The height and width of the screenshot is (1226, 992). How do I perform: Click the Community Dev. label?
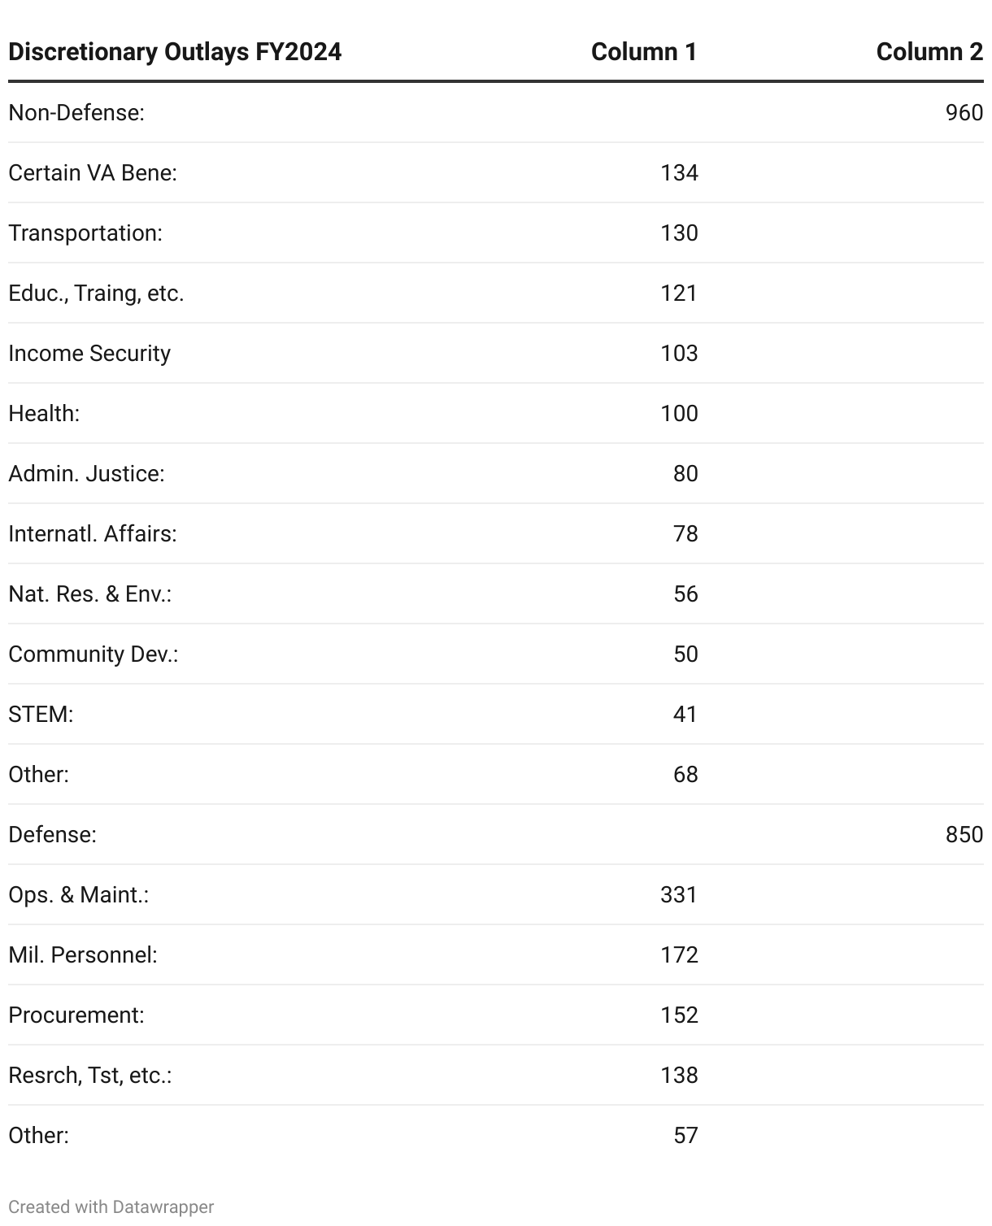click(94, 654)
